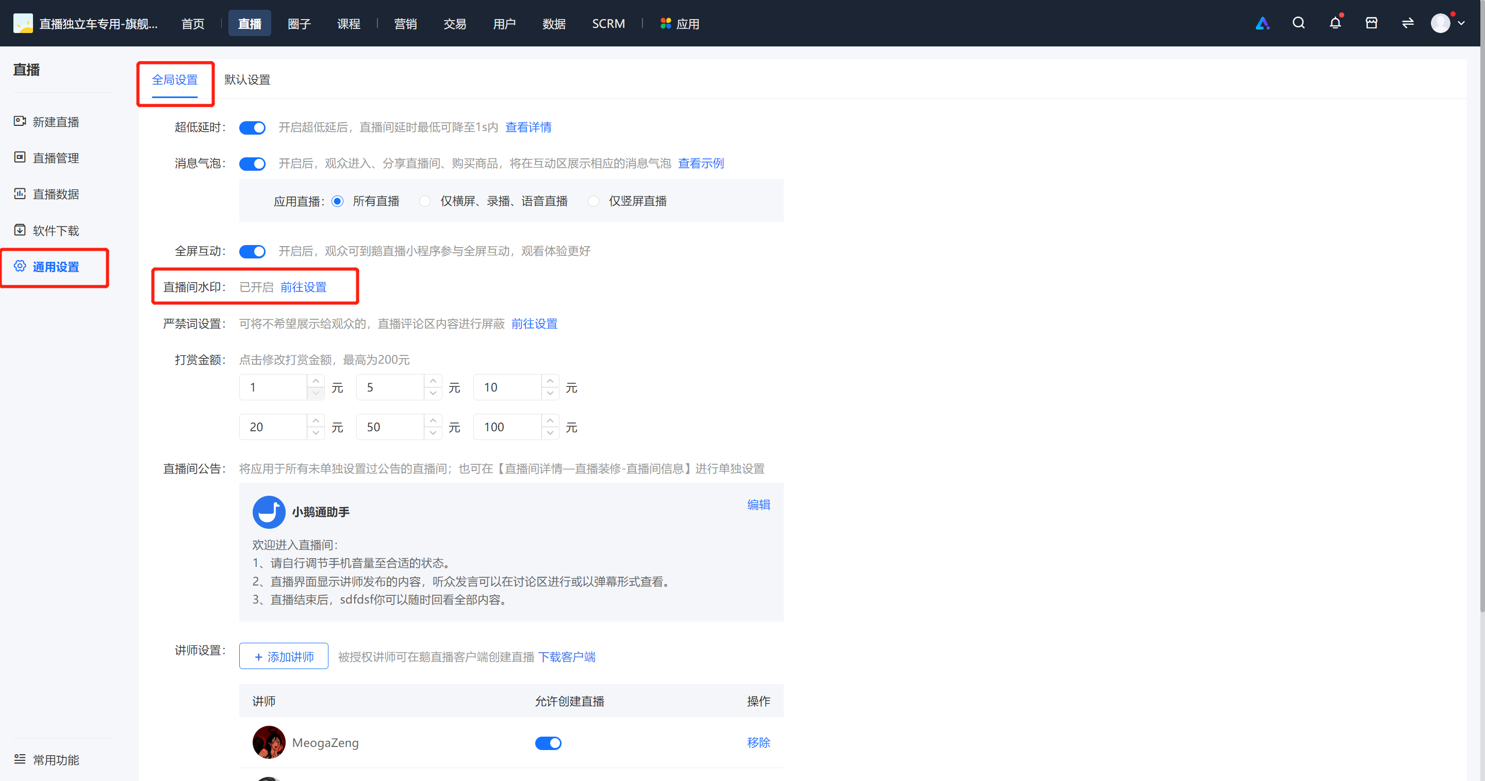Click the 添加讲师 button
1485x781 pixels.
(284, 656)
